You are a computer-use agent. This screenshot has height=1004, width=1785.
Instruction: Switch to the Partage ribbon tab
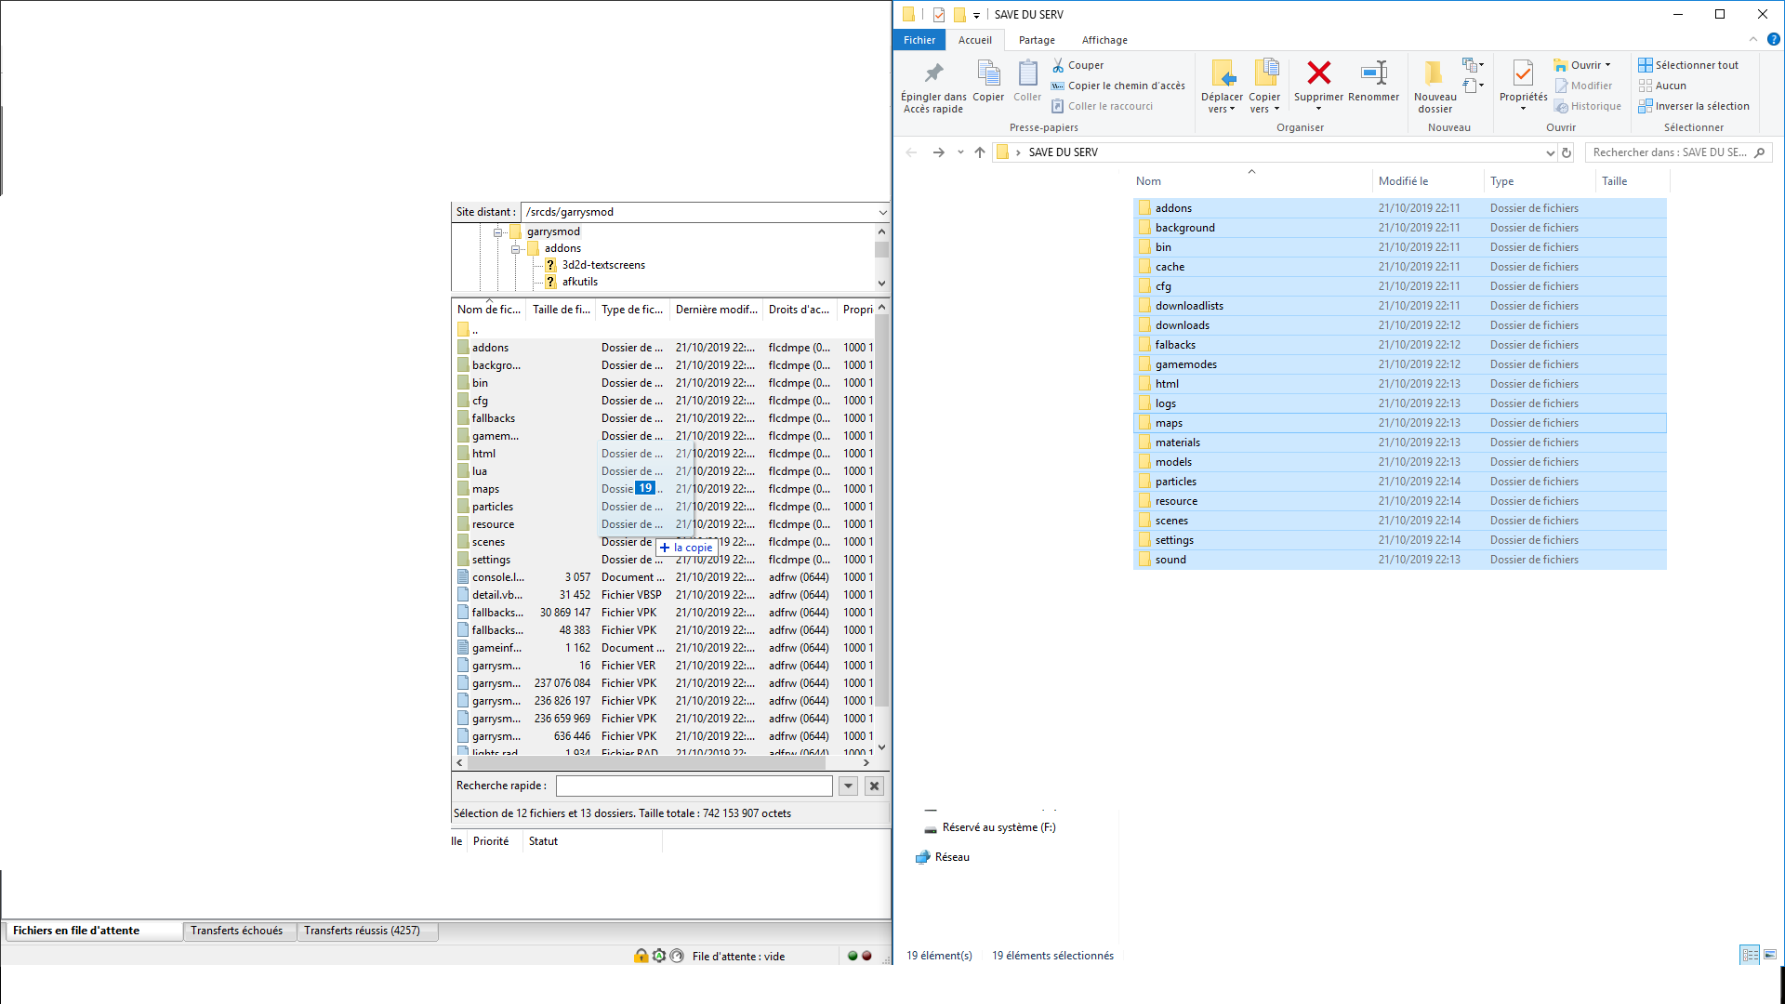pyautogui.click(x=1037, y=40)
